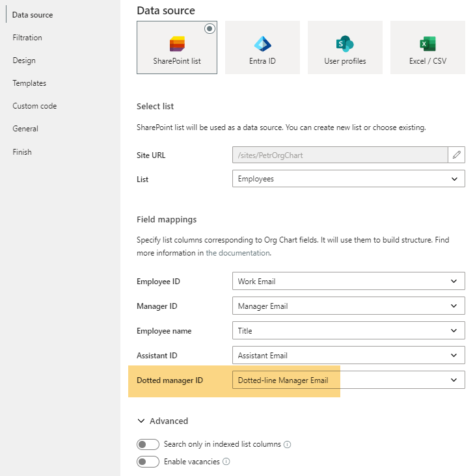Choose the Entra ID data source icon
Image resolution: width=475 pixels, height=476 pixels.
(x=262, y=44)
